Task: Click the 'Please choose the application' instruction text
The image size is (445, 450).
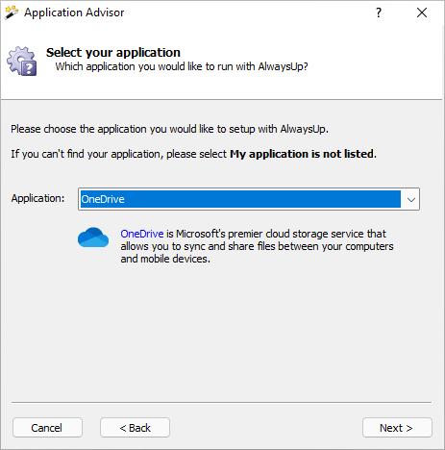Action: [x=169, y=129]
